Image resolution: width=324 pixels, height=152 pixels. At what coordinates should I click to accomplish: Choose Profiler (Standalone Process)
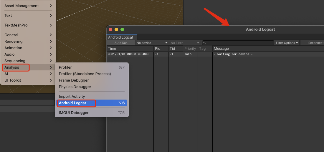click(92, 74)
